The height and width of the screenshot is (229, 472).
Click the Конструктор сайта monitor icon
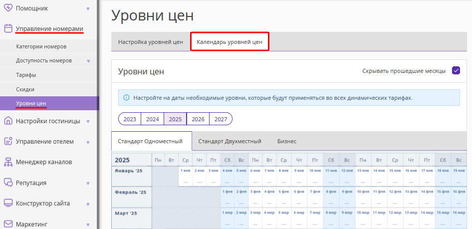(x=8, y=203)
